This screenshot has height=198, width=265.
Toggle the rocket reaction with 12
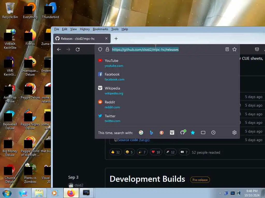pyautogui.click(x=170, y=152)
